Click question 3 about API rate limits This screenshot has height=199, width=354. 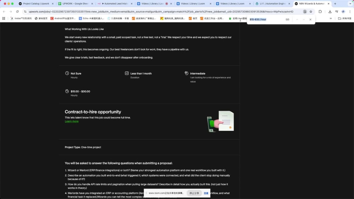point(148,186)
